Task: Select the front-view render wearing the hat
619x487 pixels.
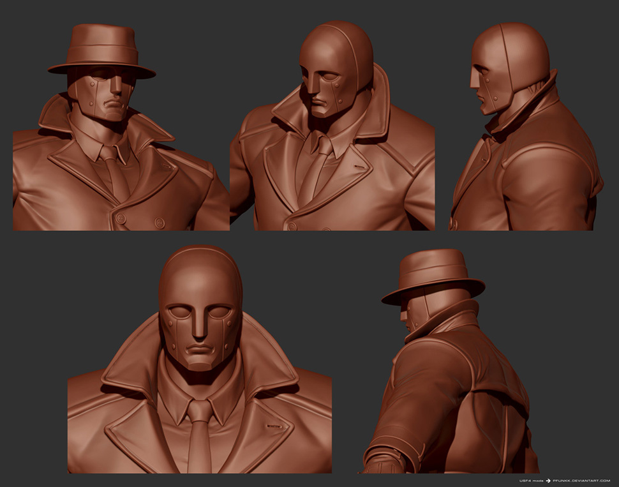Action: point(121,128)
